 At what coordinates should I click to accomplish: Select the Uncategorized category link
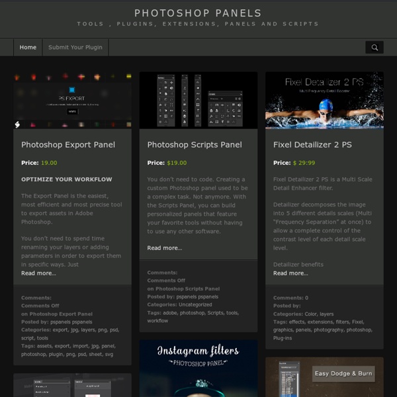click(x=195, y=304)
